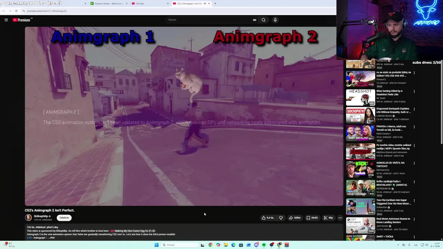
Task: Open Task View from the taskbar
Action: [202, 245]
